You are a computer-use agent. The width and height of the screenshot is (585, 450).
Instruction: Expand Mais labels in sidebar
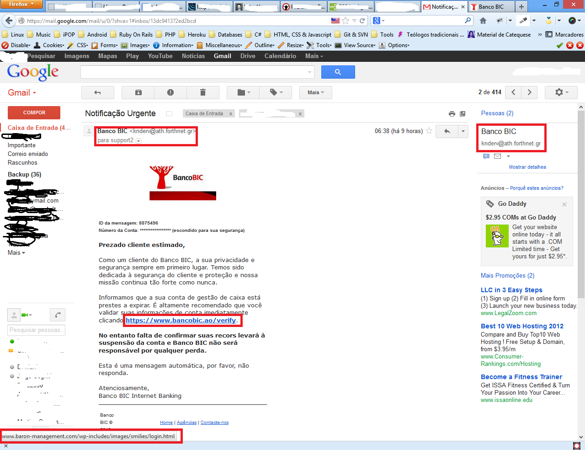(x=16, y=252)
